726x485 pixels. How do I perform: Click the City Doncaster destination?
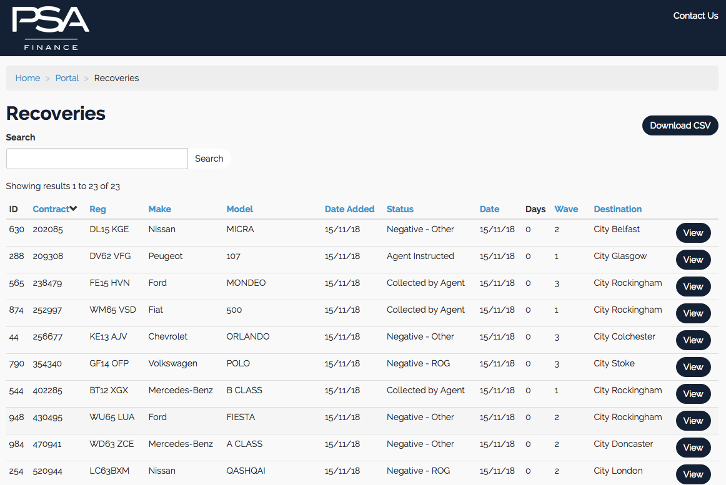623,444
